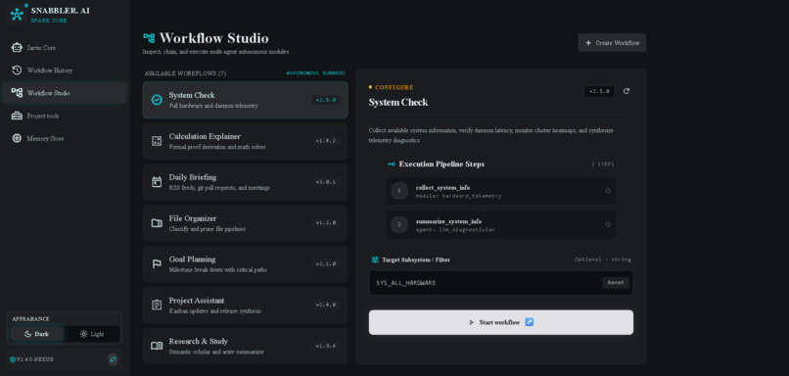Click the Jarvis Core robot icon

pyautogui.click(x=17, y=47)
